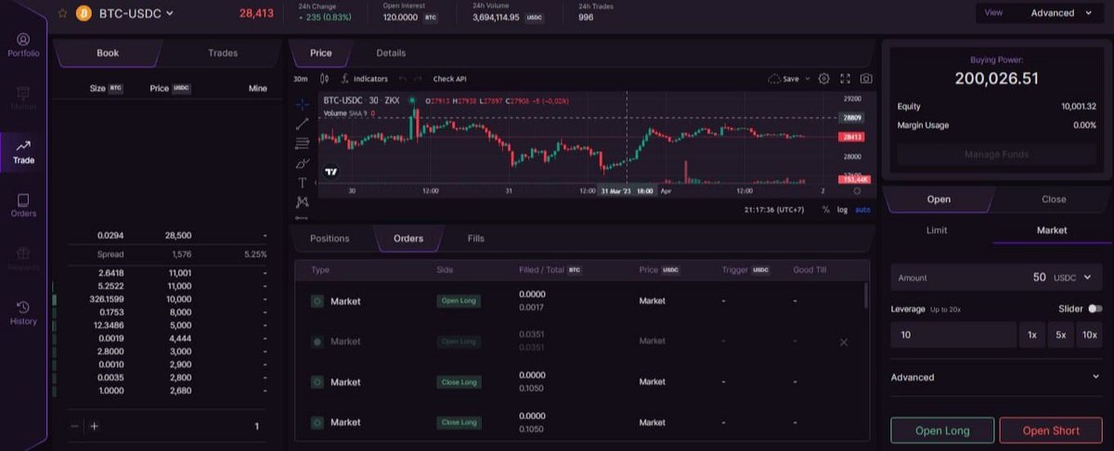Select the Limit order type
1114x451 pixels.
click(x=938, y=230)
